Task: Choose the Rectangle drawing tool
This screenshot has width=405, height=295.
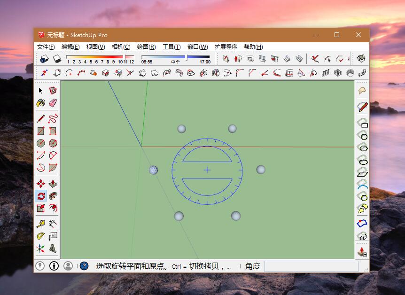Action: coord(40,131)
